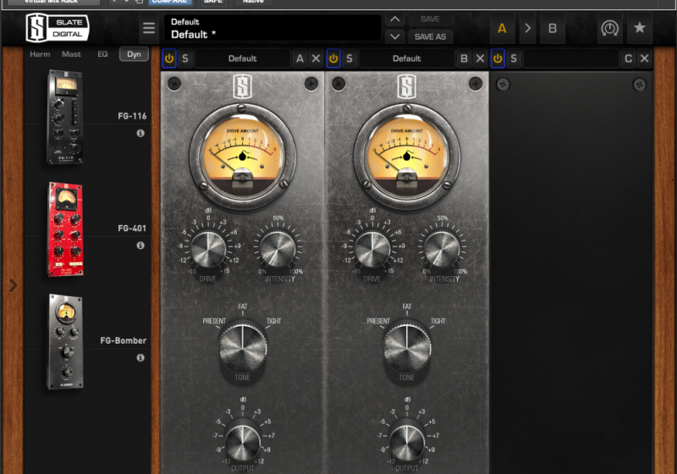Viewport: 677px width, 474px height.
Task: Select the previous preset with the up chevron
Action: point(394,19)
